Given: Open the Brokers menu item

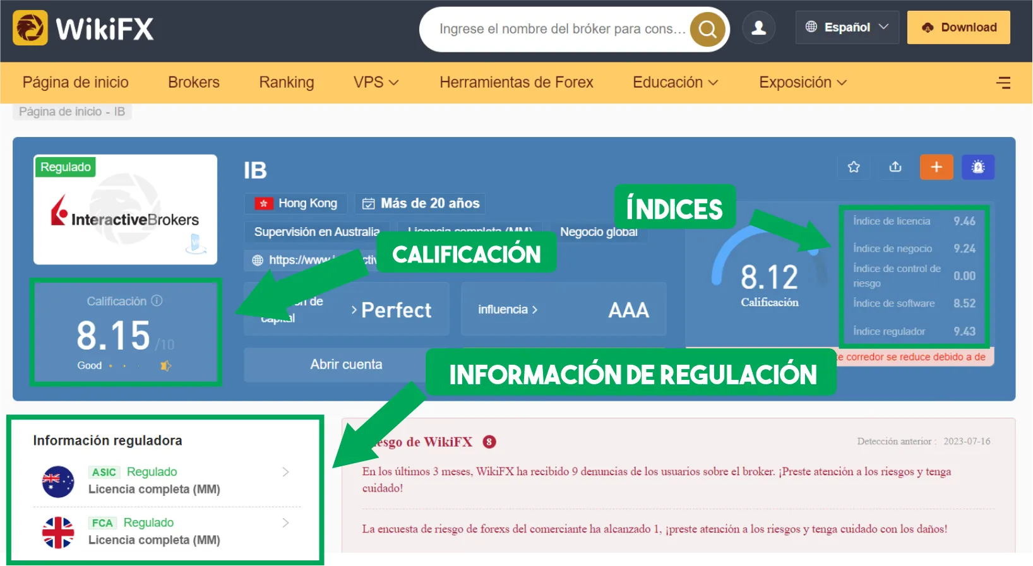Looking at the screenshot, I should (x=194, y=83).
